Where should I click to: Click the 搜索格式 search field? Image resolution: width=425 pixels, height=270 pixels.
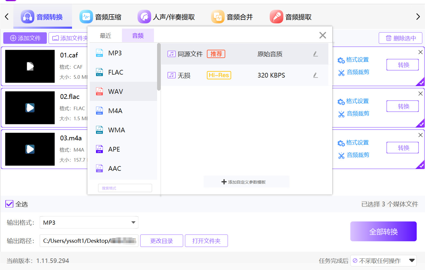click(x=125, y=188)
